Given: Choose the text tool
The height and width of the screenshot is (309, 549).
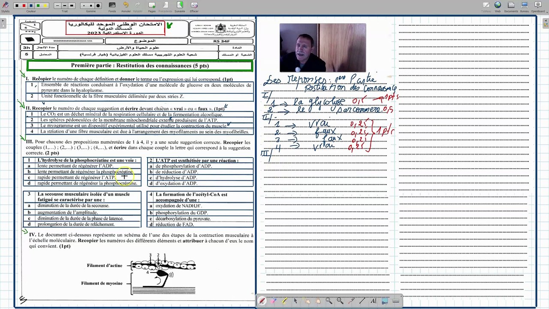Looking at the screenshot, I should (374, 301).
